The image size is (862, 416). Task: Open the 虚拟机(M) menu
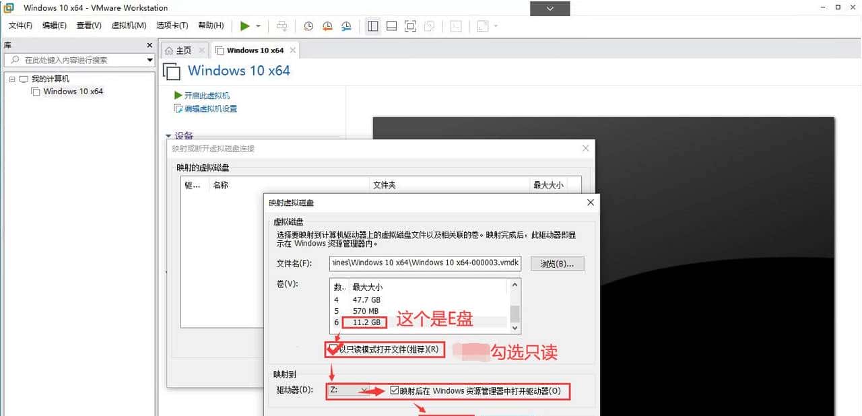pyautogui.click(x=129, y=26)
